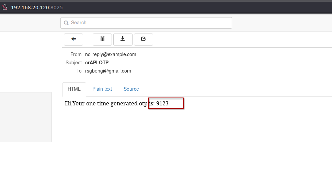Click the "To" header label
Image resolution: width=332 pixels, height=181 pixels.
[79, 71]
